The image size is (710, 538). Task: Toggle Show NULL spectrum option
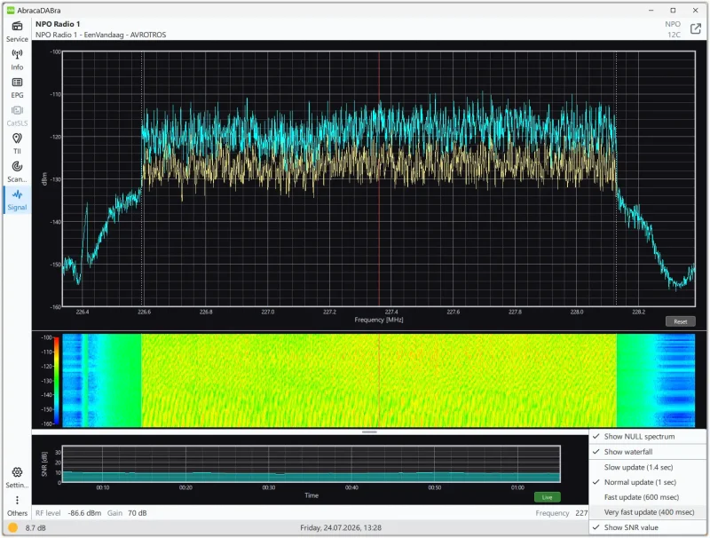[x=648, y=437]
